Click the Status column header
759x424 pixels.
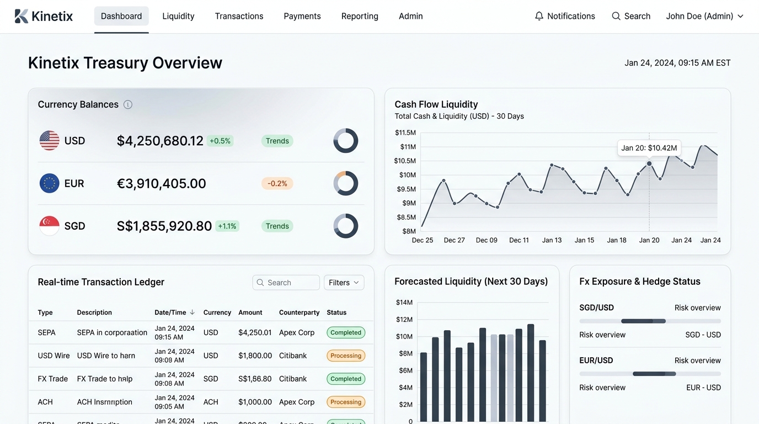(x=336, y=312)
